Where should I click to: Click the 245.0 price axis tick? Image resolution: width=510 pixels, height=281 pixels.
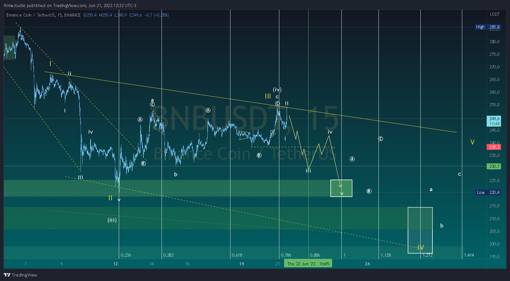[495, 130]
